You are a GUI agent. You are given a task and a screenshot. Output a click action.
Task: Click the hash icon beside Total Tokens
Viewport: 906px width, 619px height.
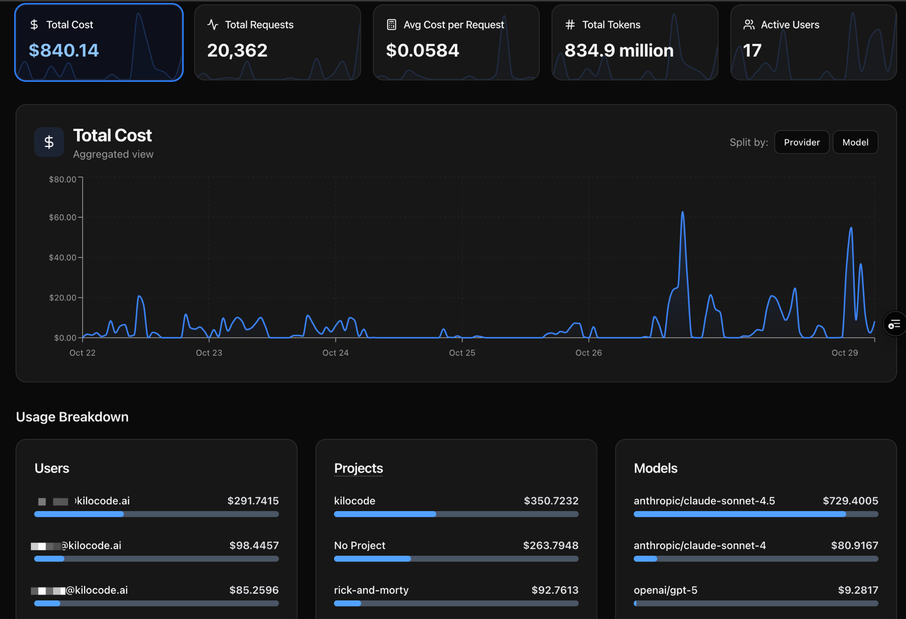[570, 25]
